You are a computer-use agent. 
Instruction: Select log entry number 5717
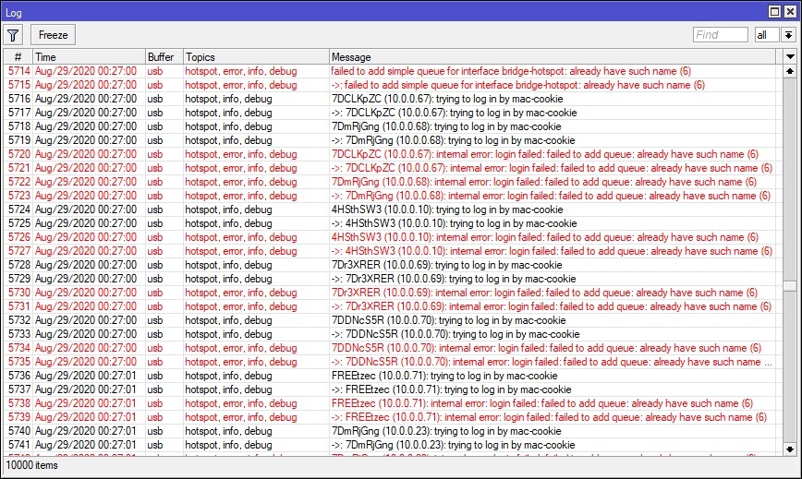[393, 113]
